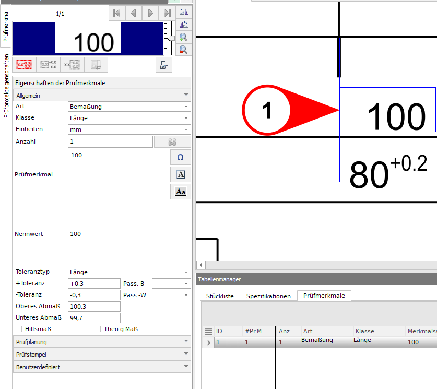
Task: Open the Art dropdown showing Bemaßung
Action: (129, 107)
